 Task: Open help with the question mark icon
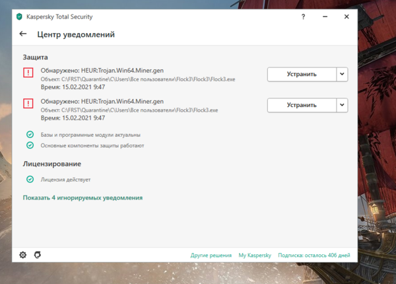(304, 17)
